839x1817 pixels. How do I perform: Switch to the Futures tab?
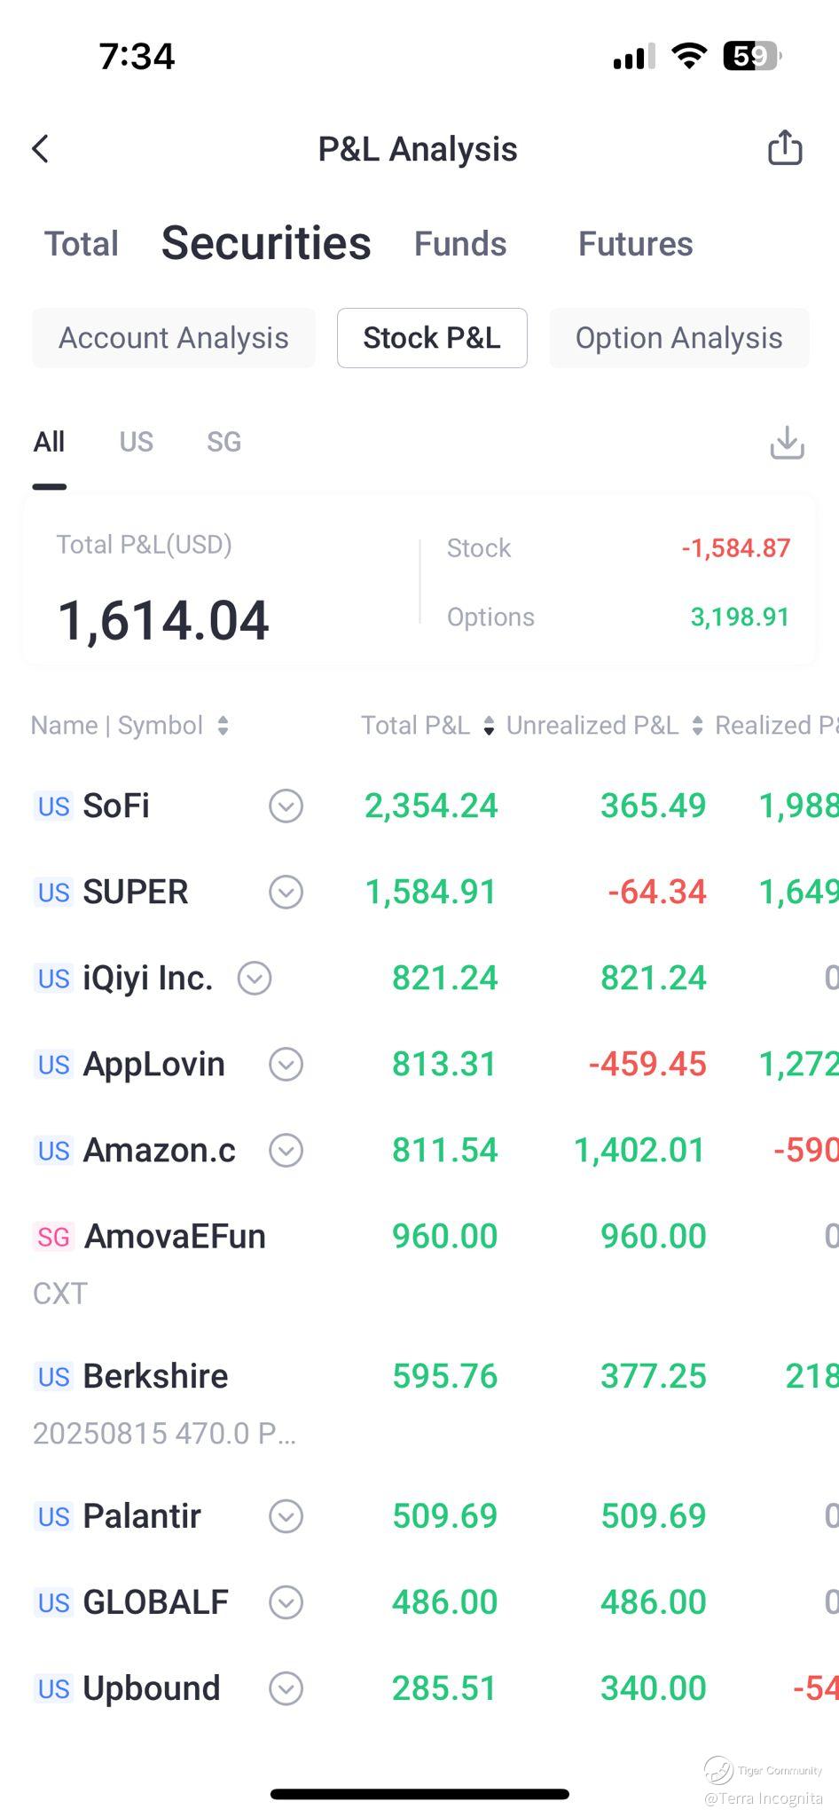tap(635, 244)
